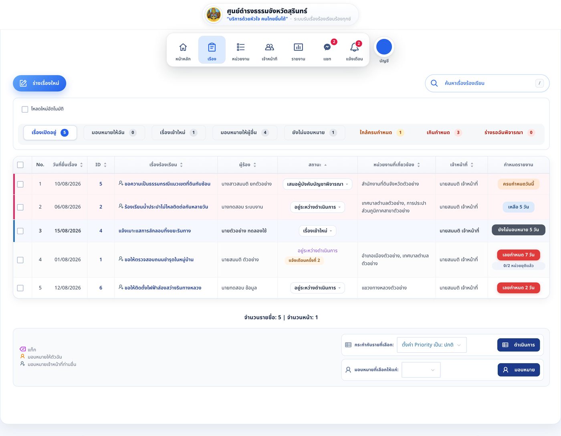Open complaint link แจ้งเบาะแสการลักลอบทิ้งขยะริมทาง
Image resolution: width=561 pixels, height=436 pixels.
[155, 231]
